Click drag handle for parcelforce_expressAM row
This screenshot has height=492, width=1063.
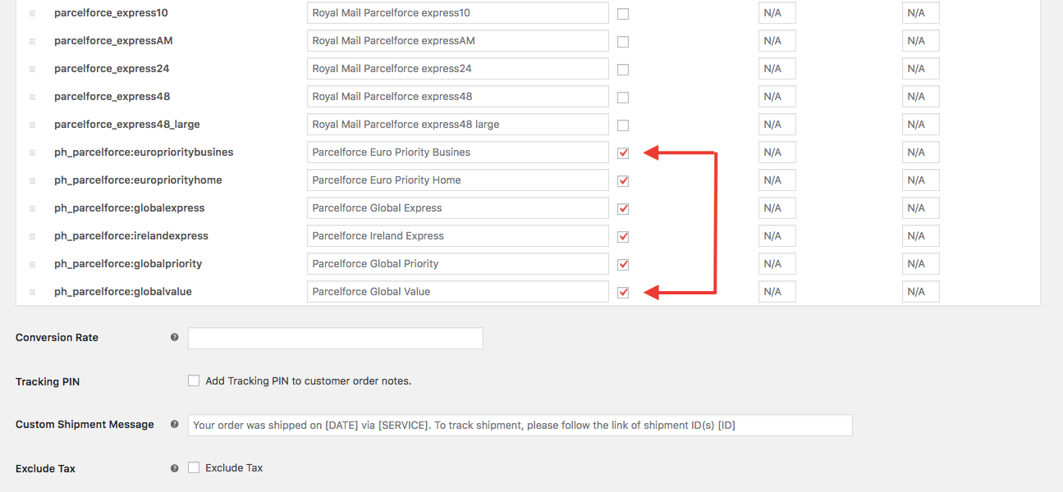click(33, 42)
